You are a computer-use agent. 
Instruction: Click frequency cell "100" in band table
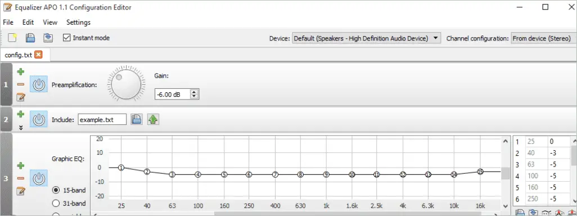click(536, 176)
